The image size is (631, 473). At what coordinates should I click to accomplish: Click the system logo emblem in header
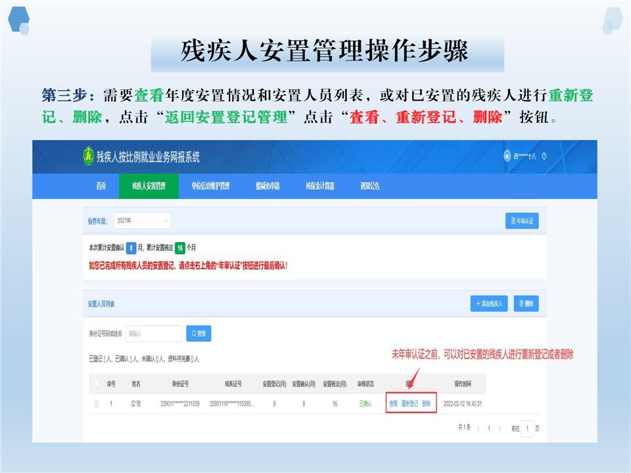[88, 157]
